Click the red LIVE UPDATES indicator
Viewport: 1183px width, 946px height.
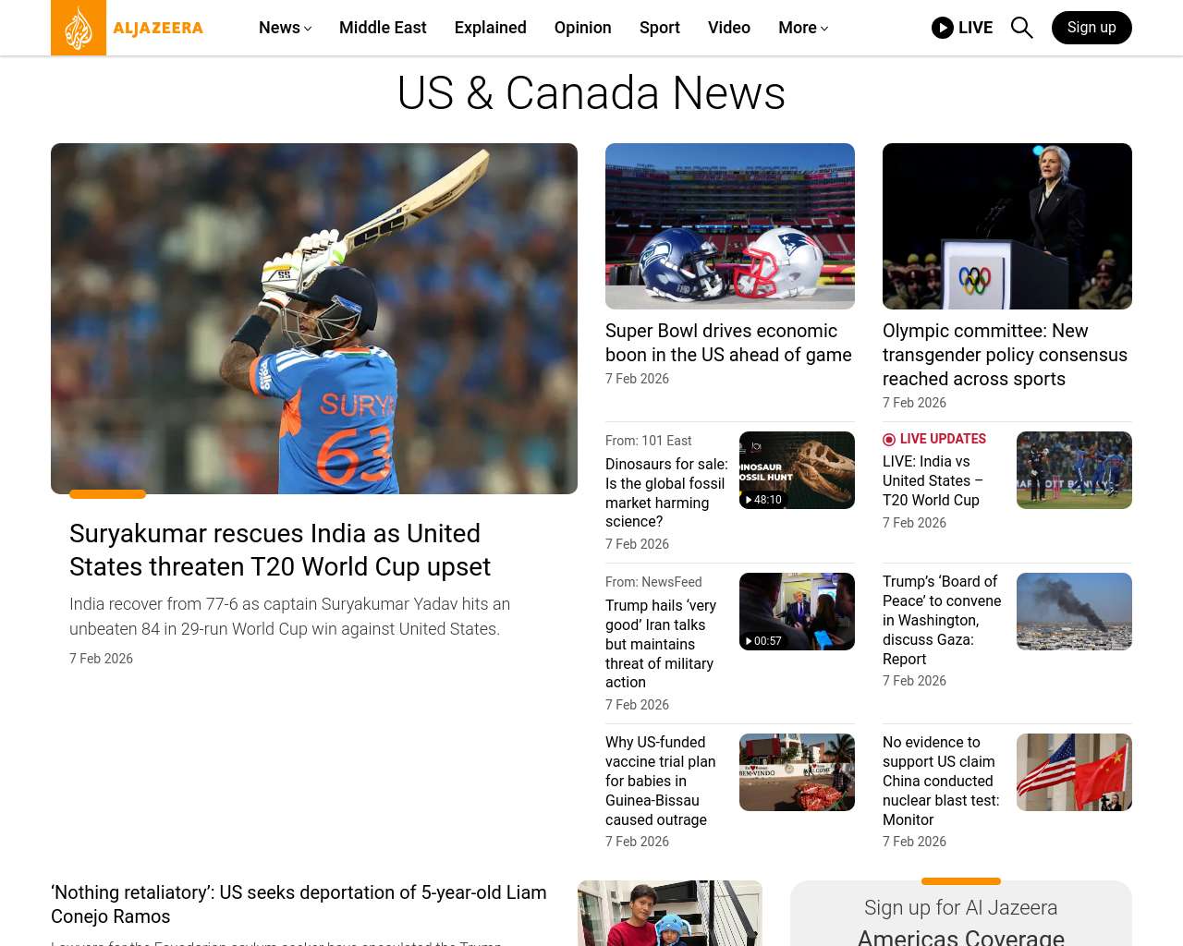pos(934,439)
